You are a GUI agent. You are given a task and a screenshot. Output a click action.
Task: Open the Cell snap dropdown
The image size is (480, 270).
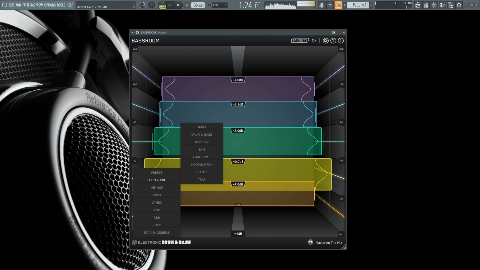click(x=220, y=5)
